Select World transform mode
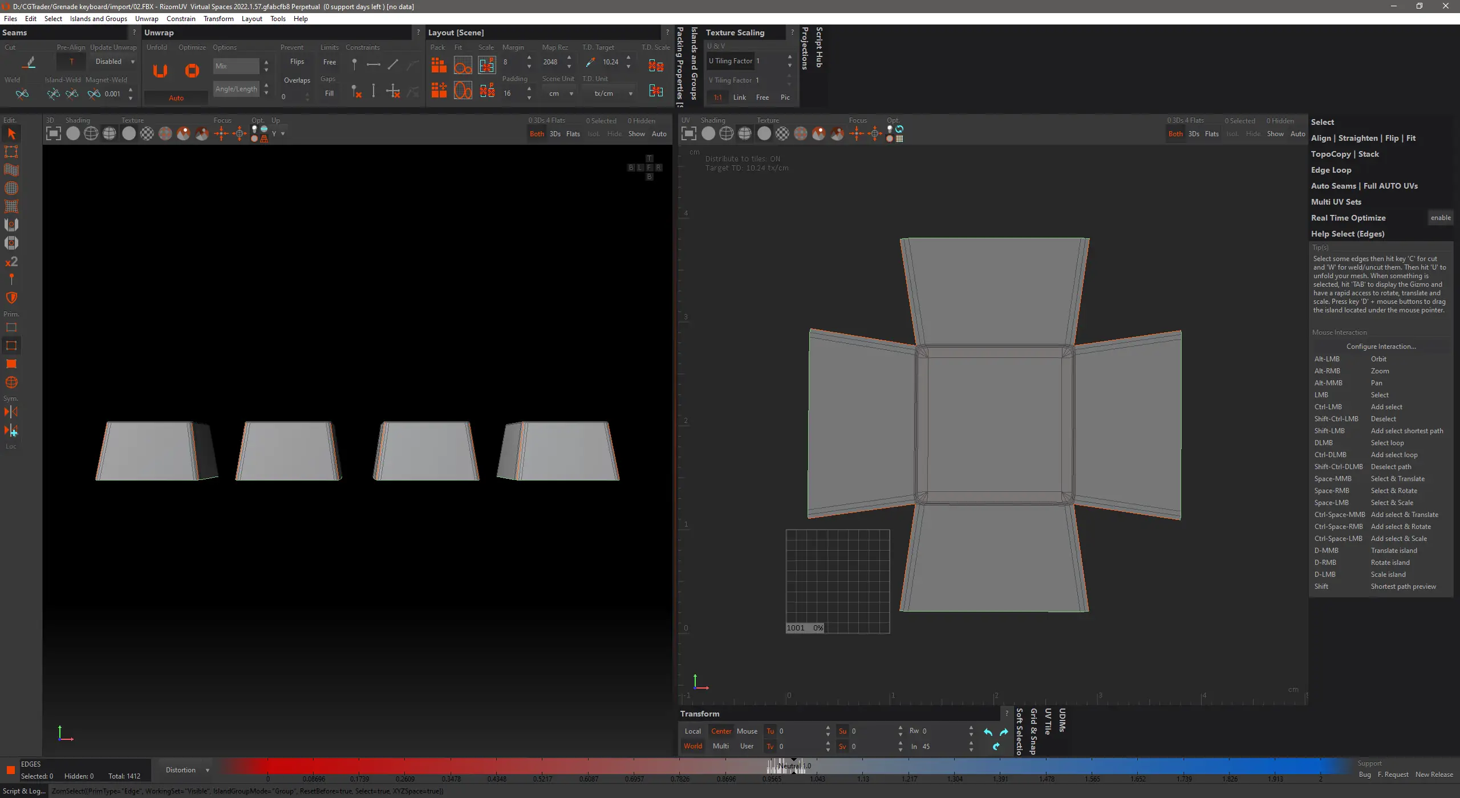The image size is (1460, 798). (x=693, y=746)
